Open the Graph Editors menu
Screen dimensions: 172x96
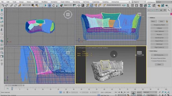(x=65, y=2)
